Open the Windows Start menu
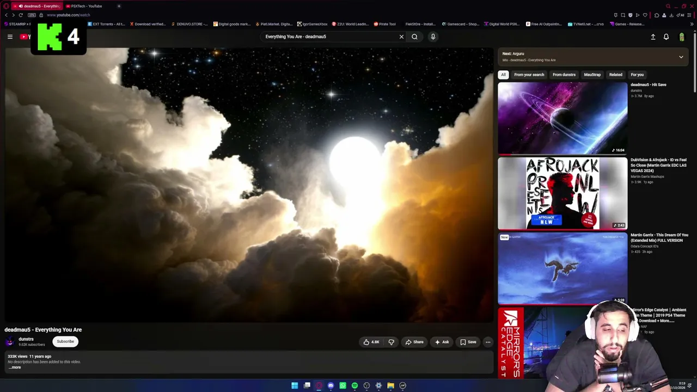Screen dimensions: 697x392 coord(295,385)
